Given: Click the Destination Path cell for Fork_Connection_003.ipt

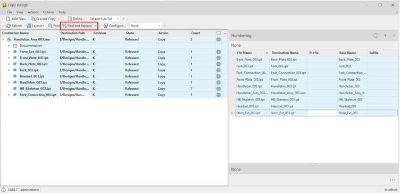Looking at the screenshot, I should [x=75, y=95].
